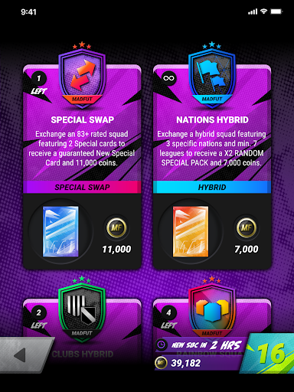Tap the clock icon on New SBC timer
Viewport: 294px width, 392px height.
[x=162, y=345]
